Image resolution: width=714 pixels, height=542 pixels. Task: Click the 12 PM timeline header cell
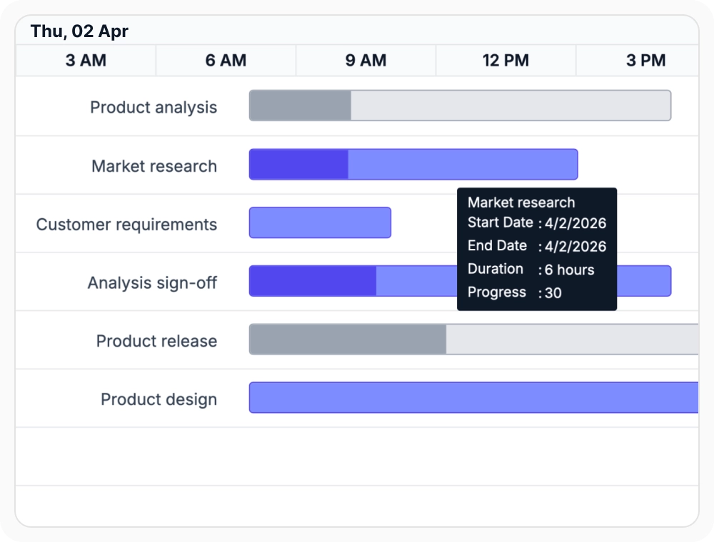(x=506, y=61)
